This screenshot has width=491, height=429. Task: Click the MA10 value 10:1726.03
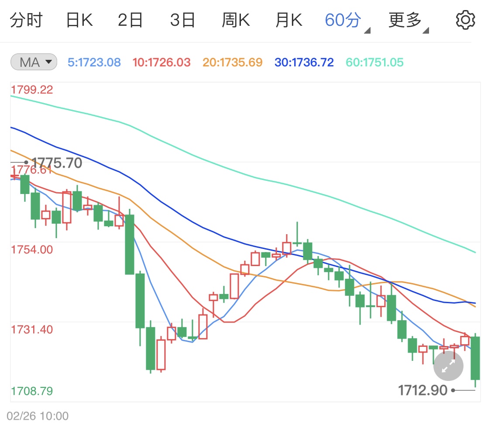coord(161,62)
